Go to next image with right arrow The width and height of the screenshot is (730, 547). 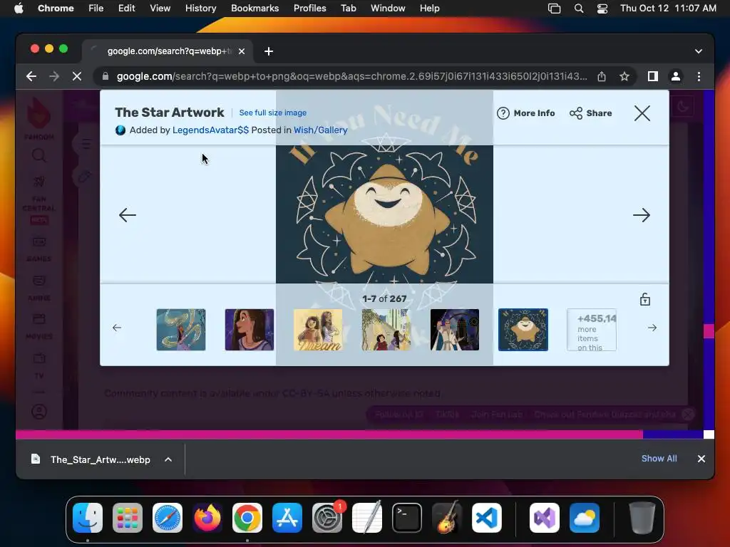[642, 215]
